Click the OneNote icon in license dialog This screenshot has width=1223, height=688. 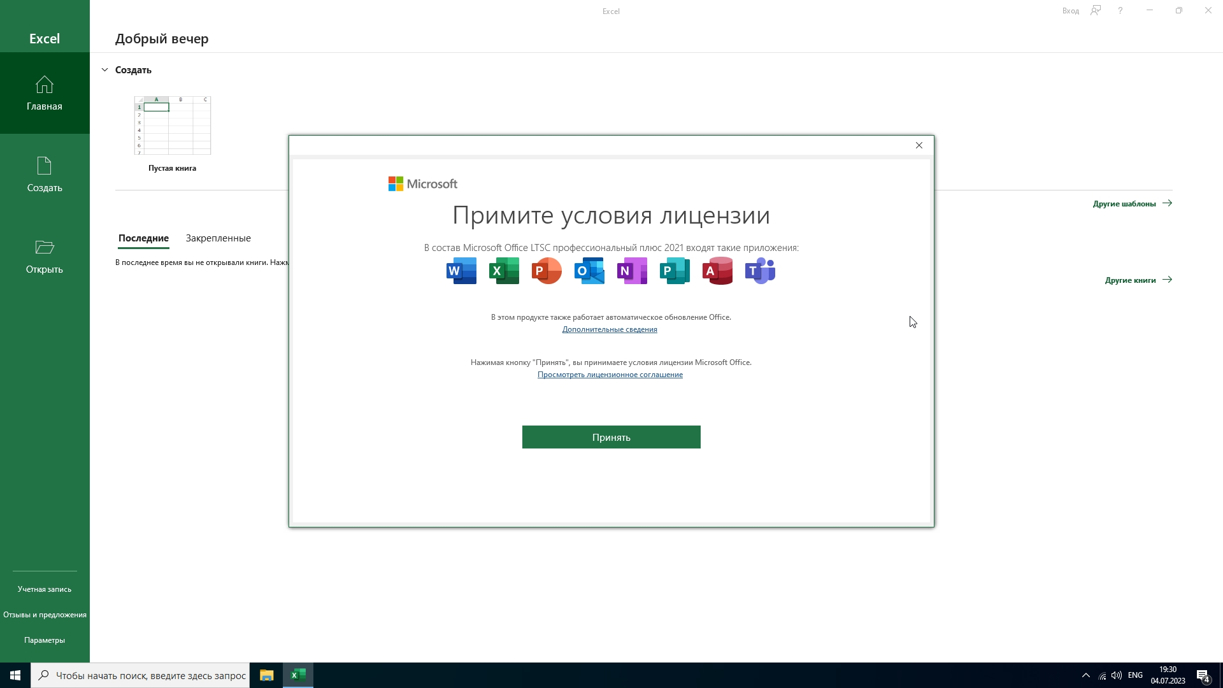pos(632,271)
